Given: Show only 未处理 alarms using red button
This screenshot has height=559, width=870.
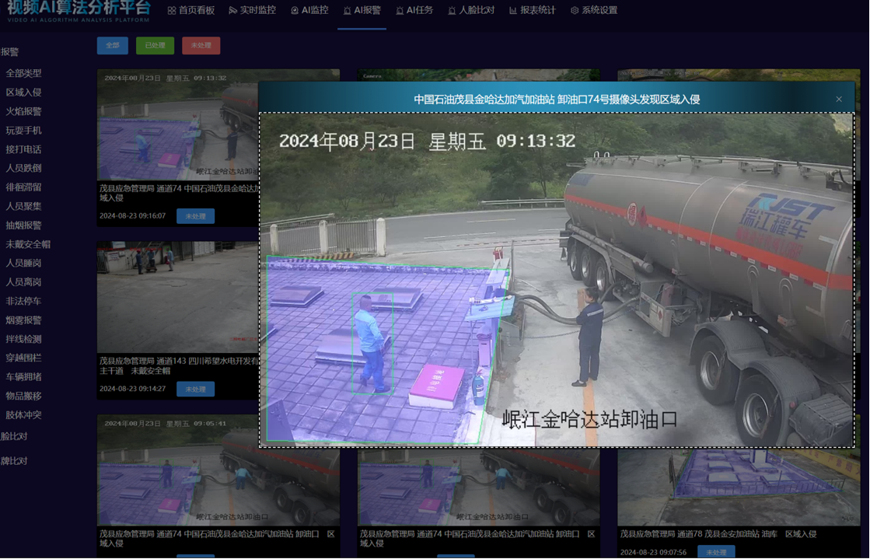Looking at the screenshot, I should click(x=201, y=46).
